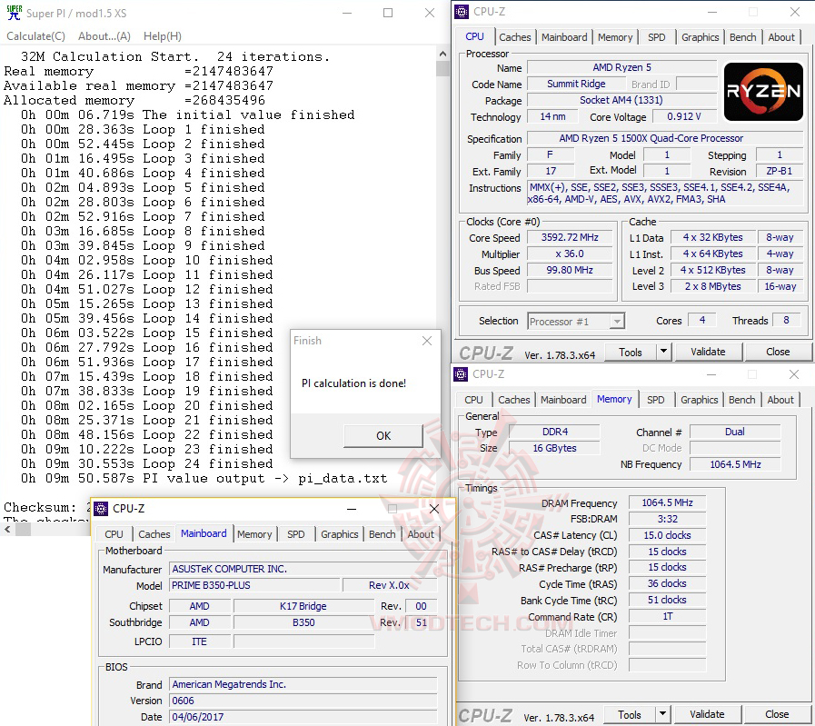Click the CPU-Z icon in Memory window title
This screenshot has width=815, height=726.
pyautogui.click(x=461, y=374)
